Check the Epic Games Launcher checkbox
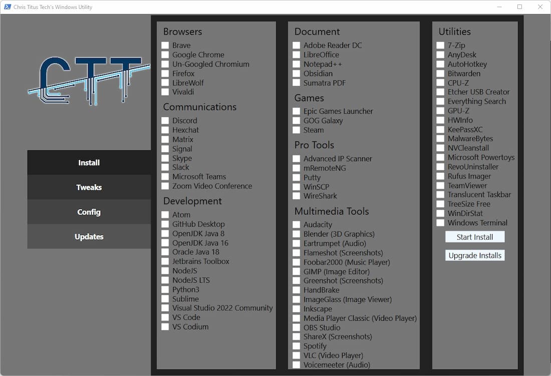Screen dimensions: 551x376 click(x=297, y=111)
